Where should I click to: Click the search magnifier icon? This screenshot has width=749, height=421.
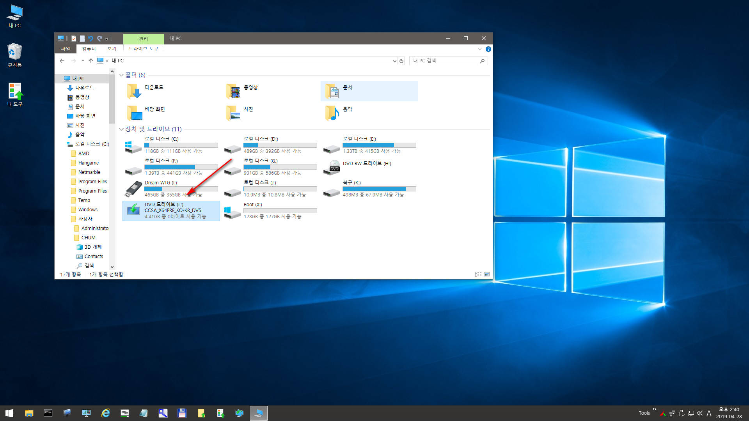483,61
